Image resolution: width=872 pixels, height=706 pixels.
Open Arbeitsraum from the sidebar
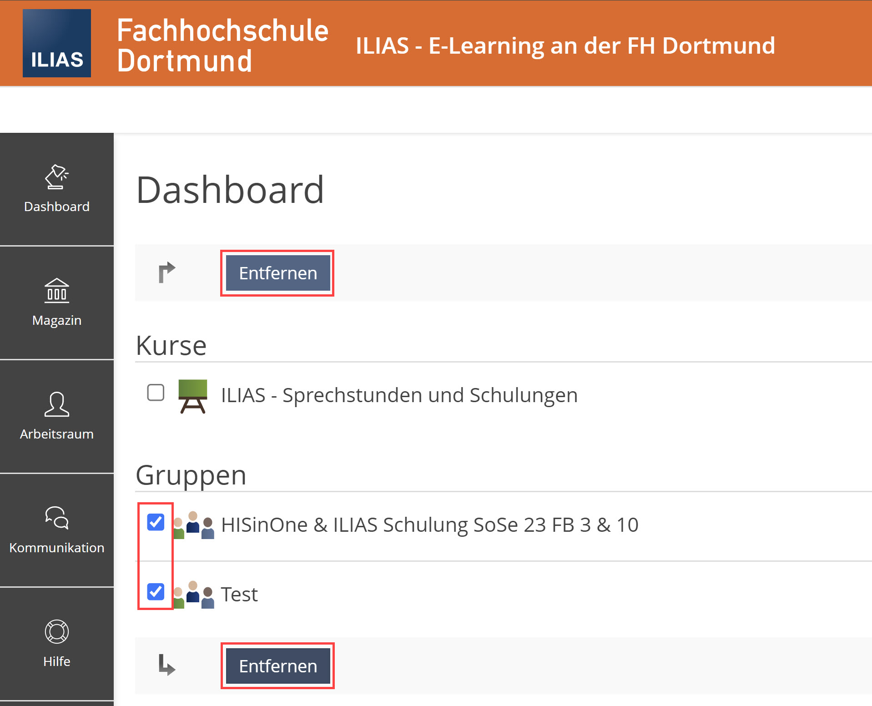tap(57, 416)
